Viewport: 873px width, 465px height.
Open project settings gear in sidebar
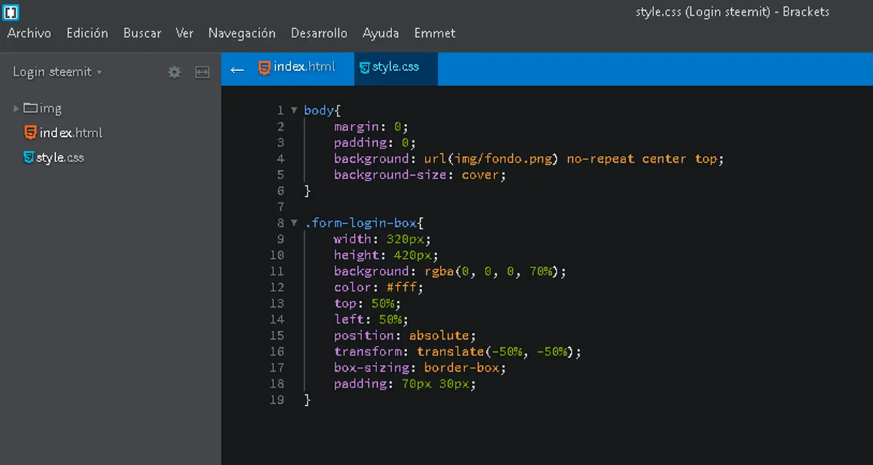[175, 72]
